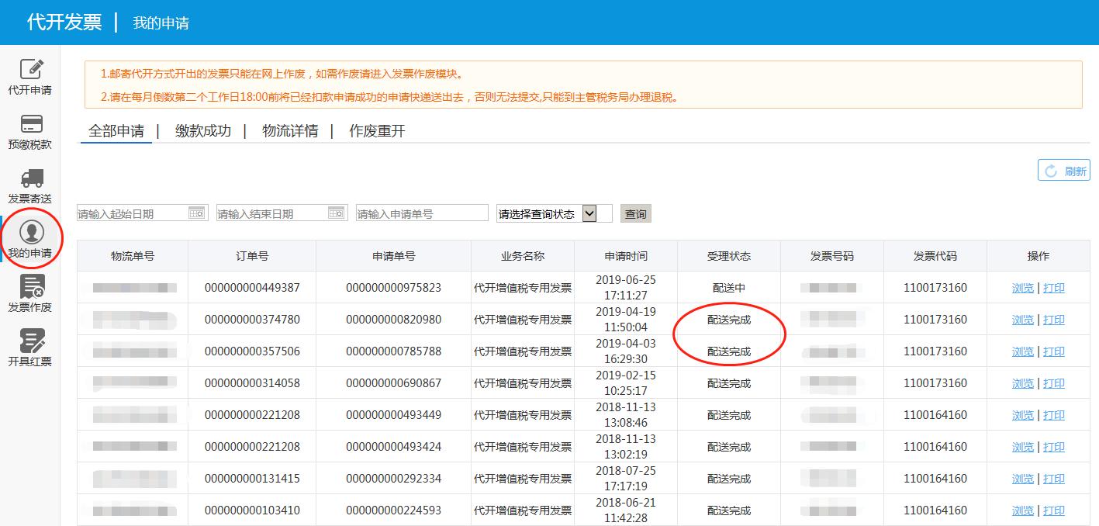Select the circled 我的申请 icon

[31, 237]
